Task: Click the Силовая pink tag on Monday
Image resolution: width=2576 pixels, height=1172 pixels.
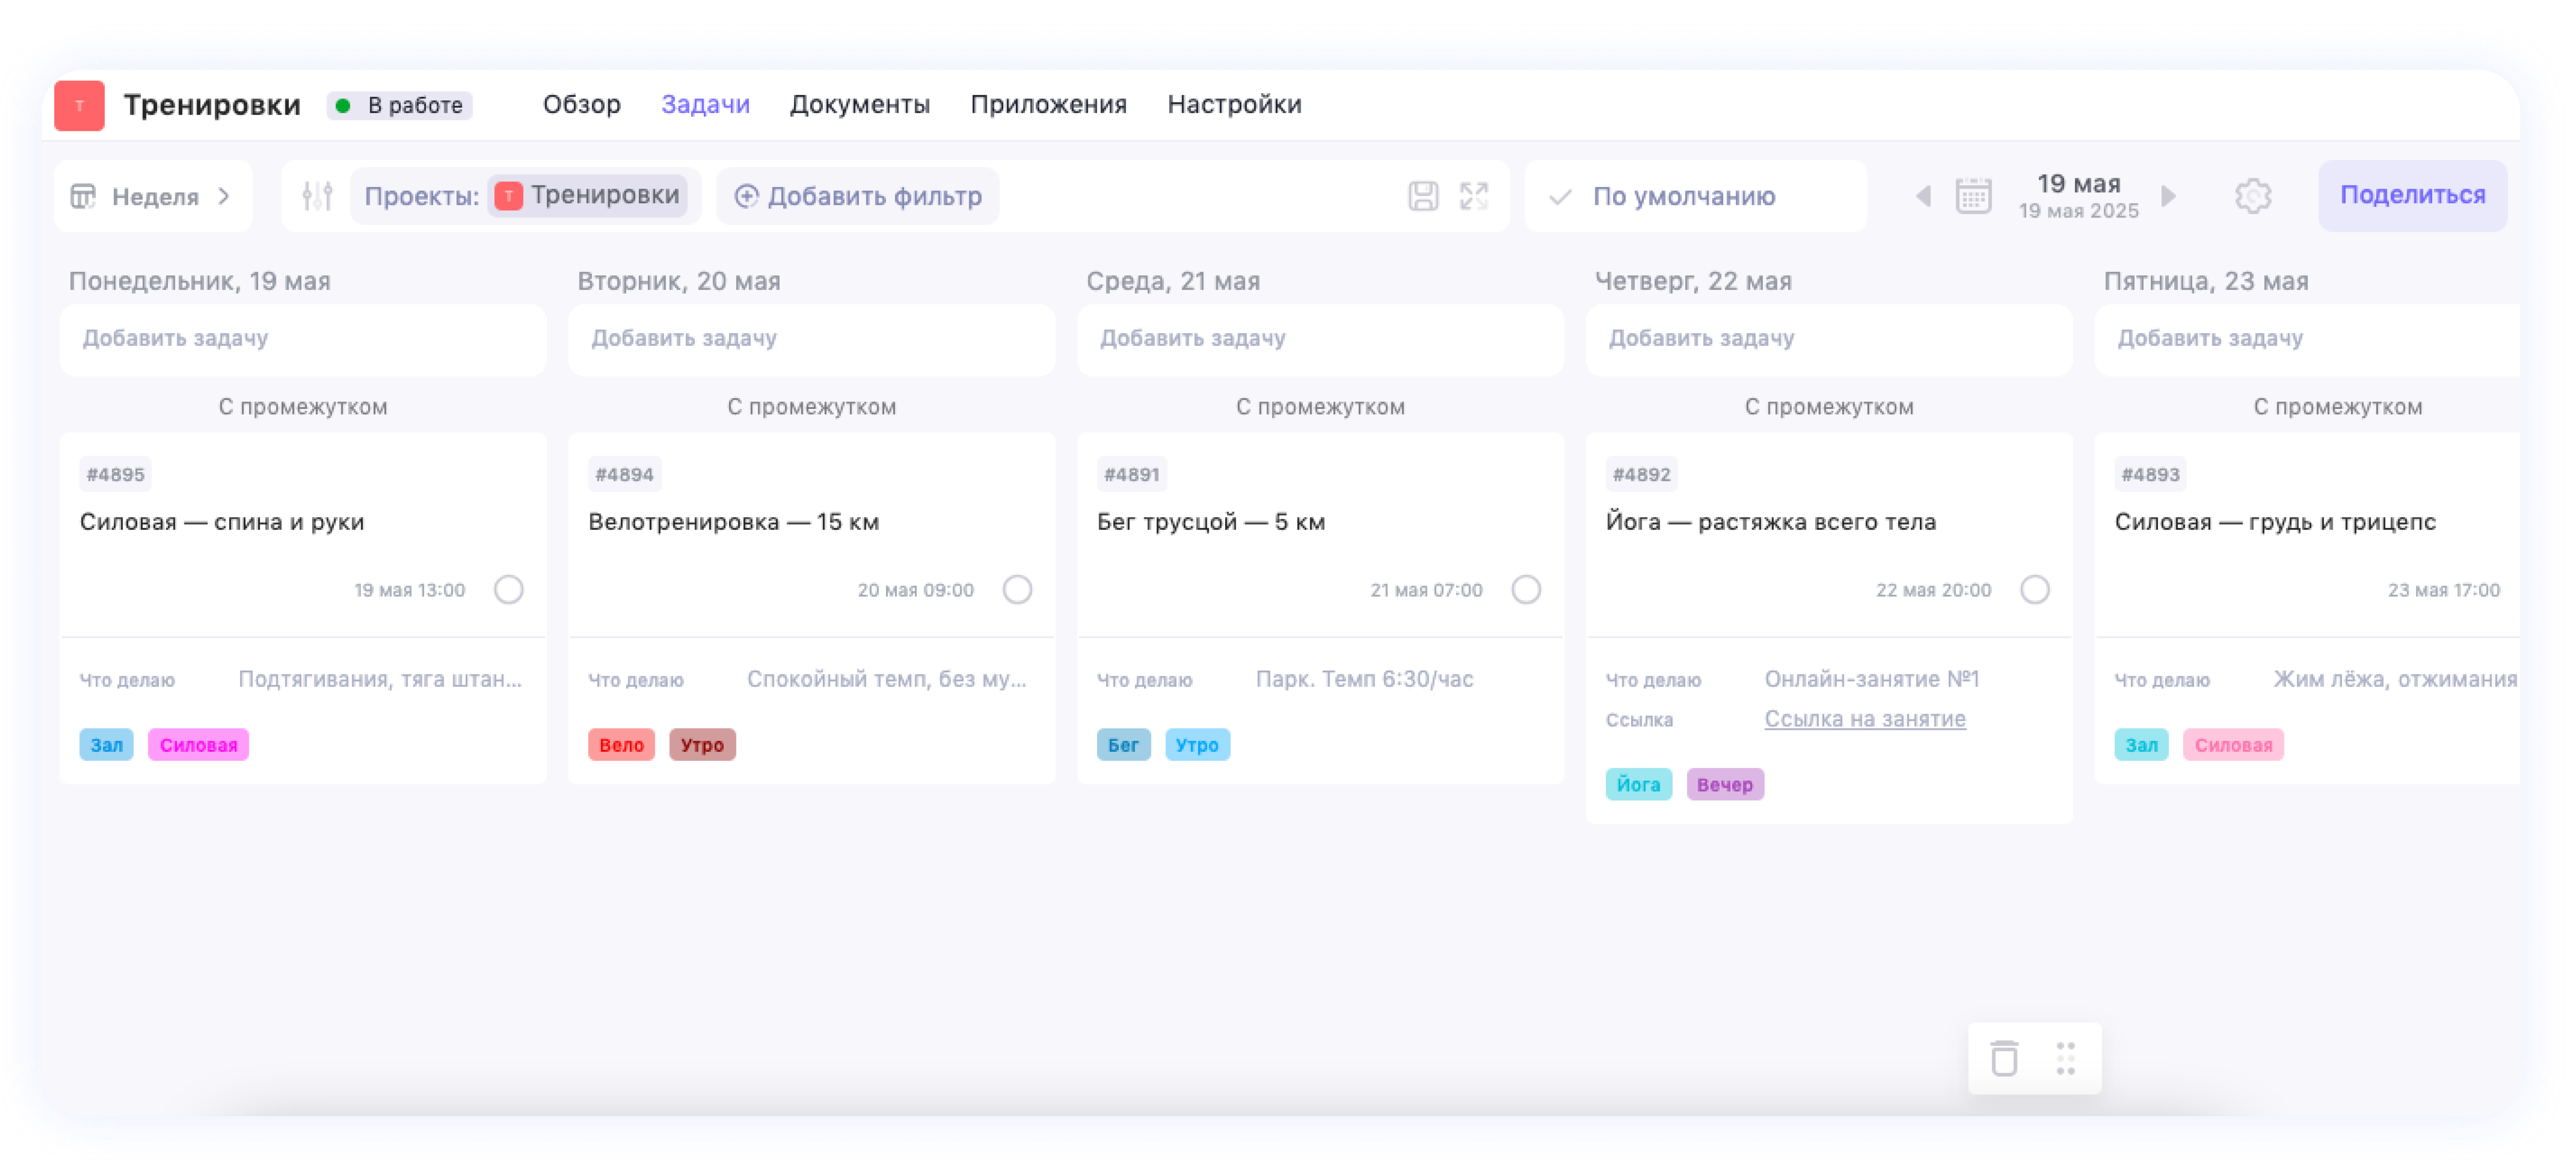Action: (198, 745)
